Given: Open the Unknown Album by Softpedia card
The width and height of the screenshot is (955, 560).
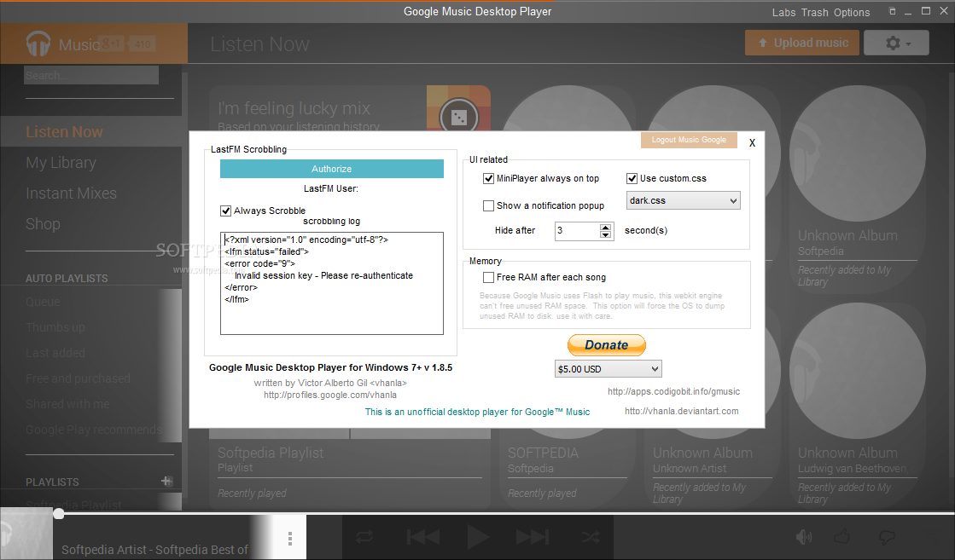Looking at the screenshot, I should click(x=858, y=188).
